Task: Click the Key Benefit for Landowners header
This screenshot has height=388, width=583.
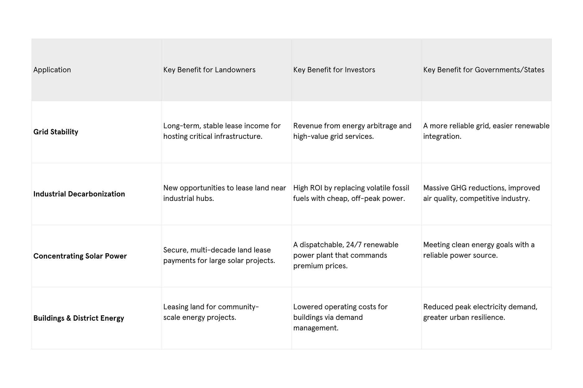Action: (209, 70)
